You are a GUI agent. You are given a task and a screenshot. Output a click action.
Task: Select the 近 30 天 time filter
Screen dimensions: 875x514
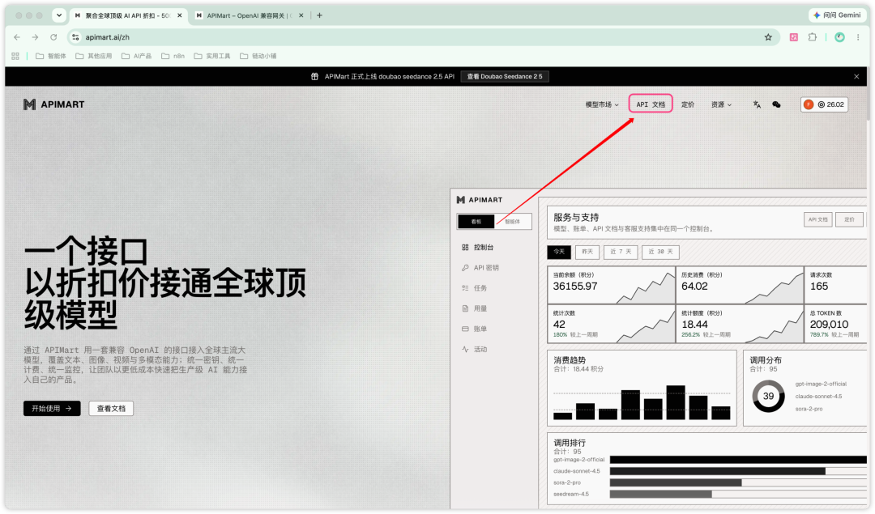[x=661, y=252]
